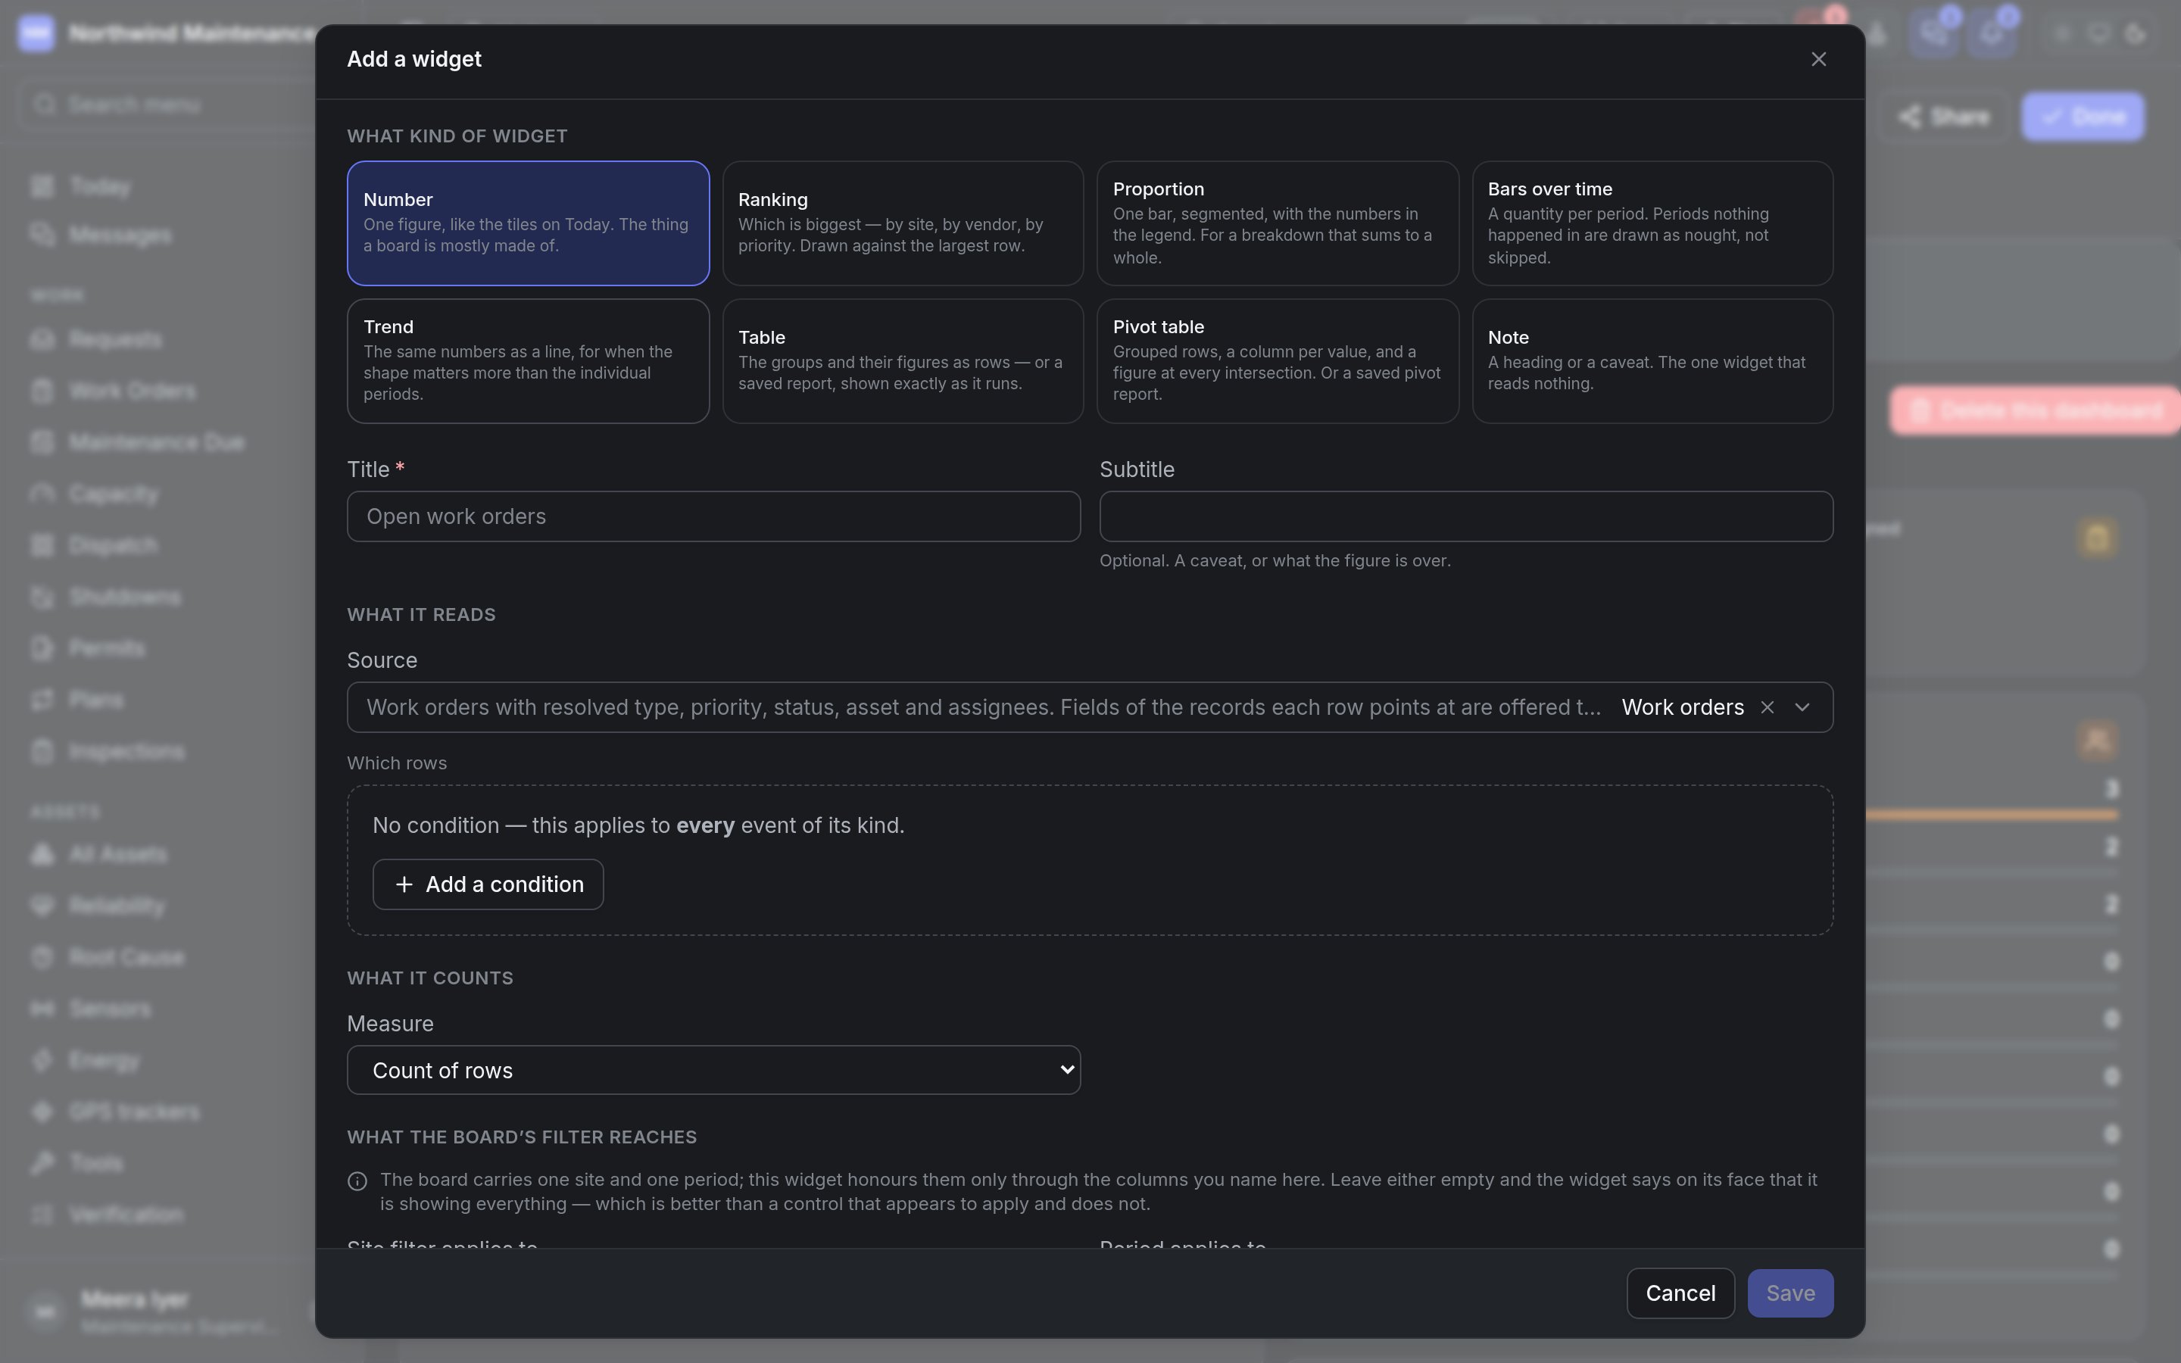The width and height of the screenshot is (2181, 1363).
Task: Select the Number widget kind
Action: coord(528,223)
